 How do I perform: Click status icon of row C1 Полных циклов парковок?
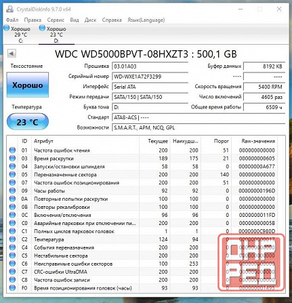(x=12, y=231)
